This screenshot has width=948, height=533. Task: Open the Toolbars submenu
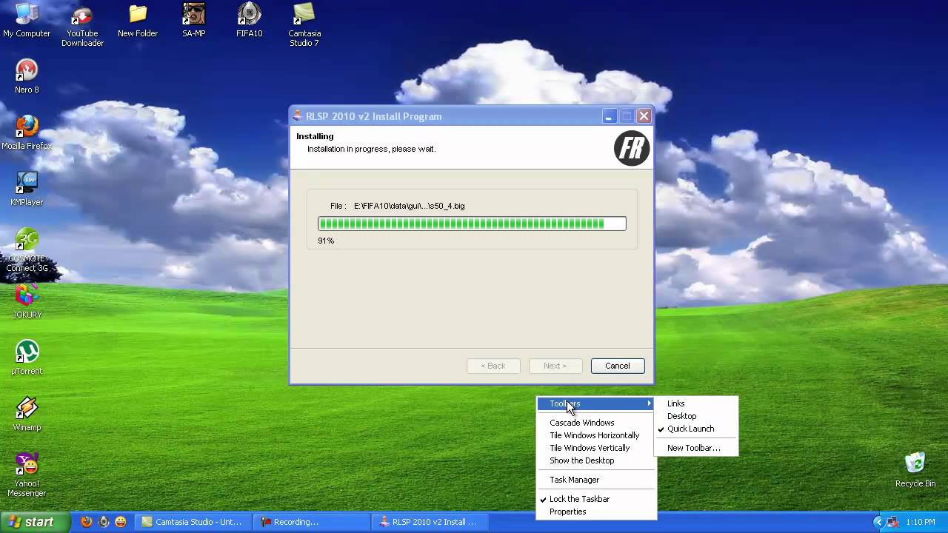[x=596, y=403]
